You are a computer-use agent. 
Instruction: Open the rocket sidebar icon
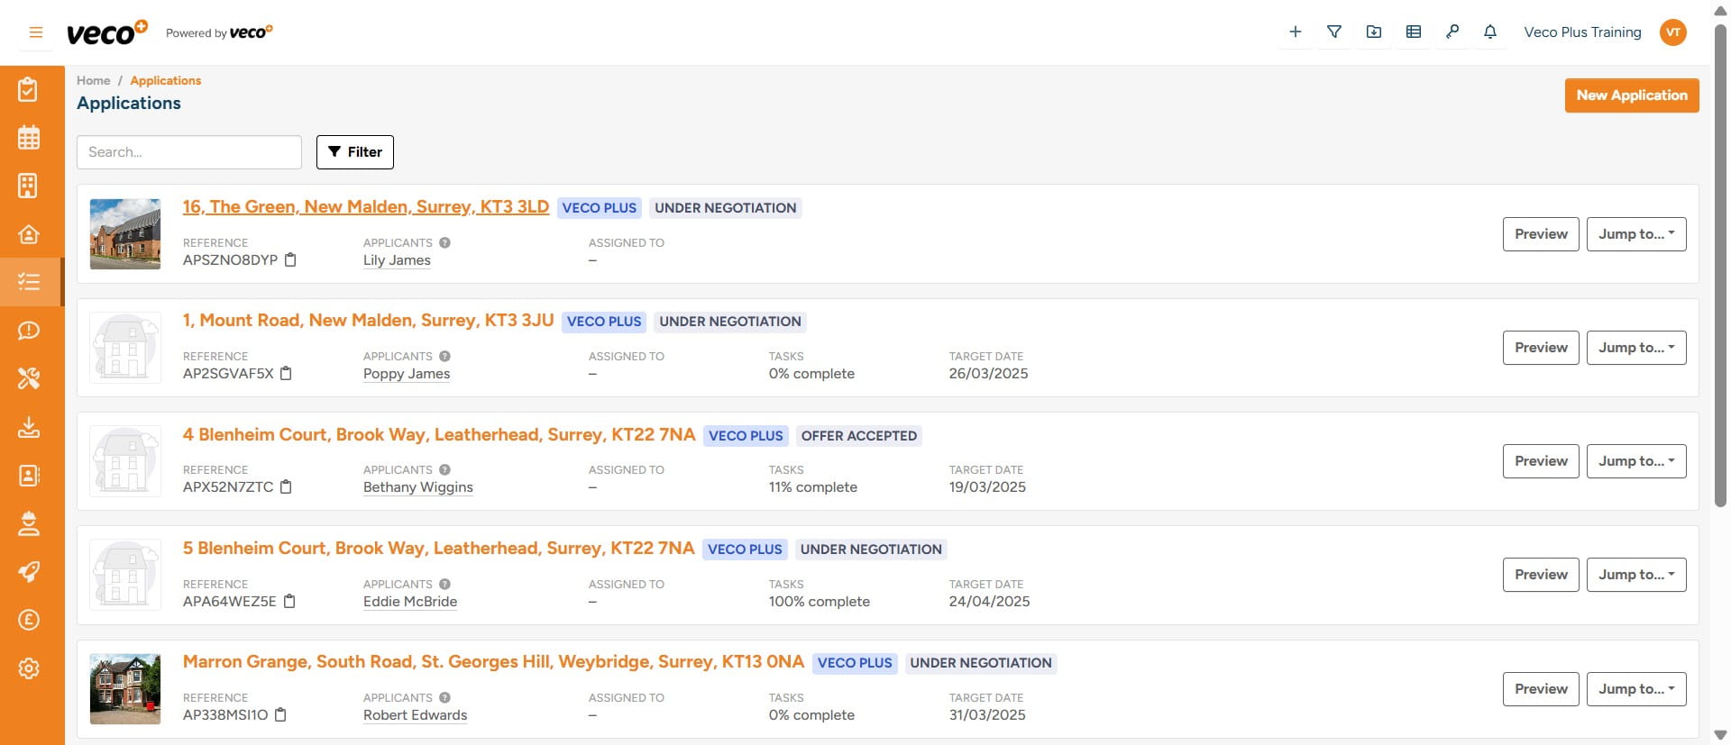point(29,571)
